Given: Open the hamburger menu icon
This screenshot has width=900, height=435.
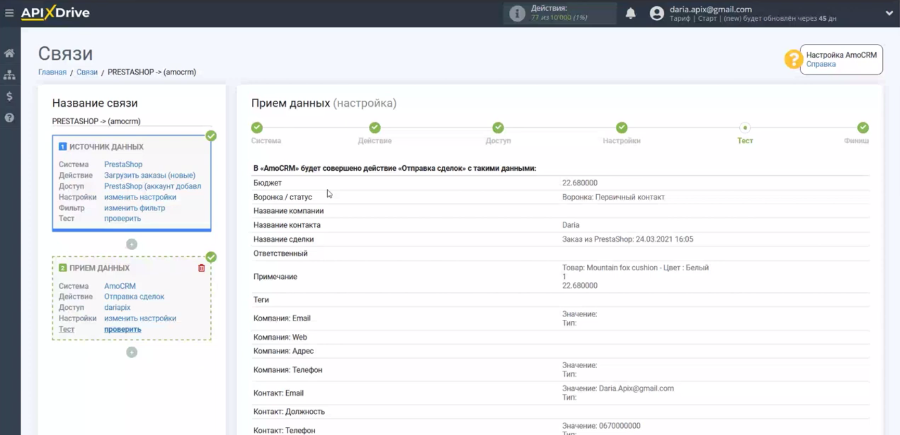Looking at the screenshot, I should pos(9,12).
